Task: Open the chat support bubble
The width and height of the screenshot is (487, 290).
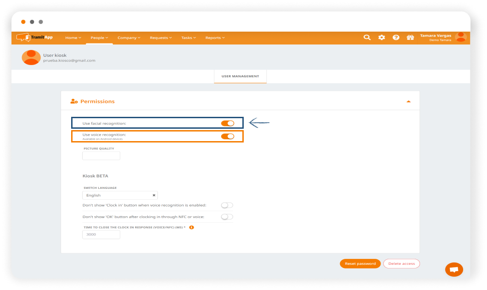Action: [454, 269]
